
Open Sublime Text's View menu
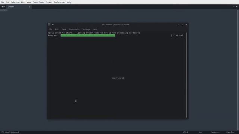click(x=29, y=2)
